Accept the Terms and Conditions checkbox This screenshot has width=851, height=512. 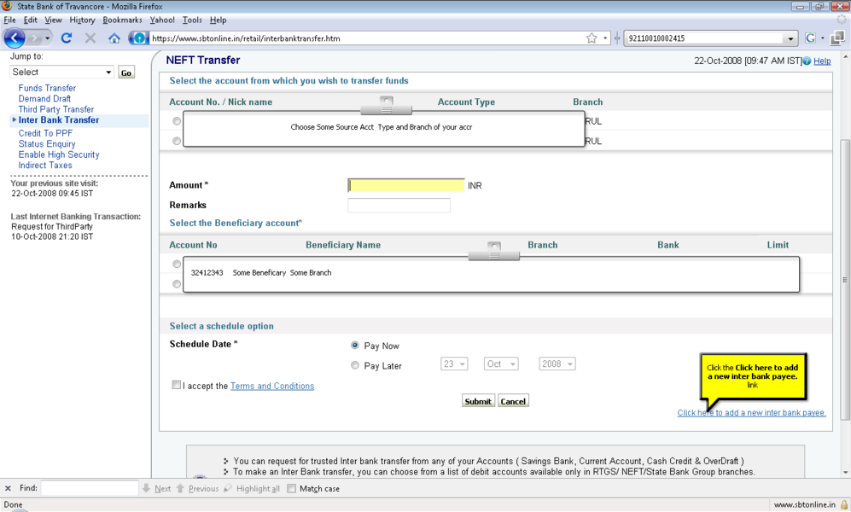(177, 385)
